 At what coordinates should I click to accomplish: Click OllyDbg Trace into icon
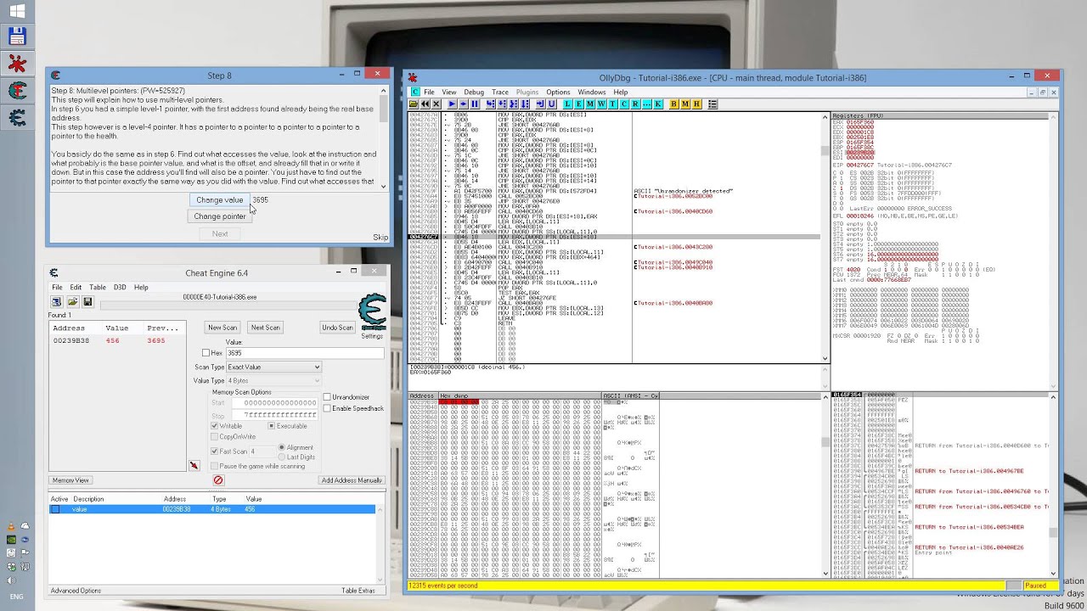coord(513,104)
